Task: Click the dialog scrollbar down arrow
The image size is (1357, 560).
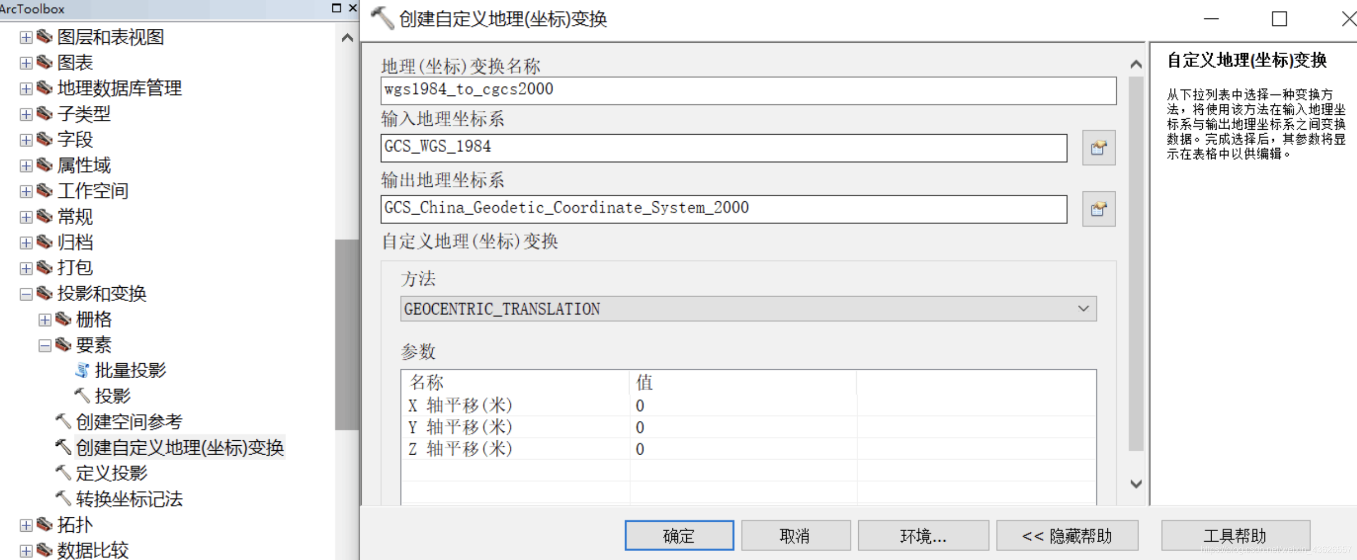Action: [x=1136, y=483]
